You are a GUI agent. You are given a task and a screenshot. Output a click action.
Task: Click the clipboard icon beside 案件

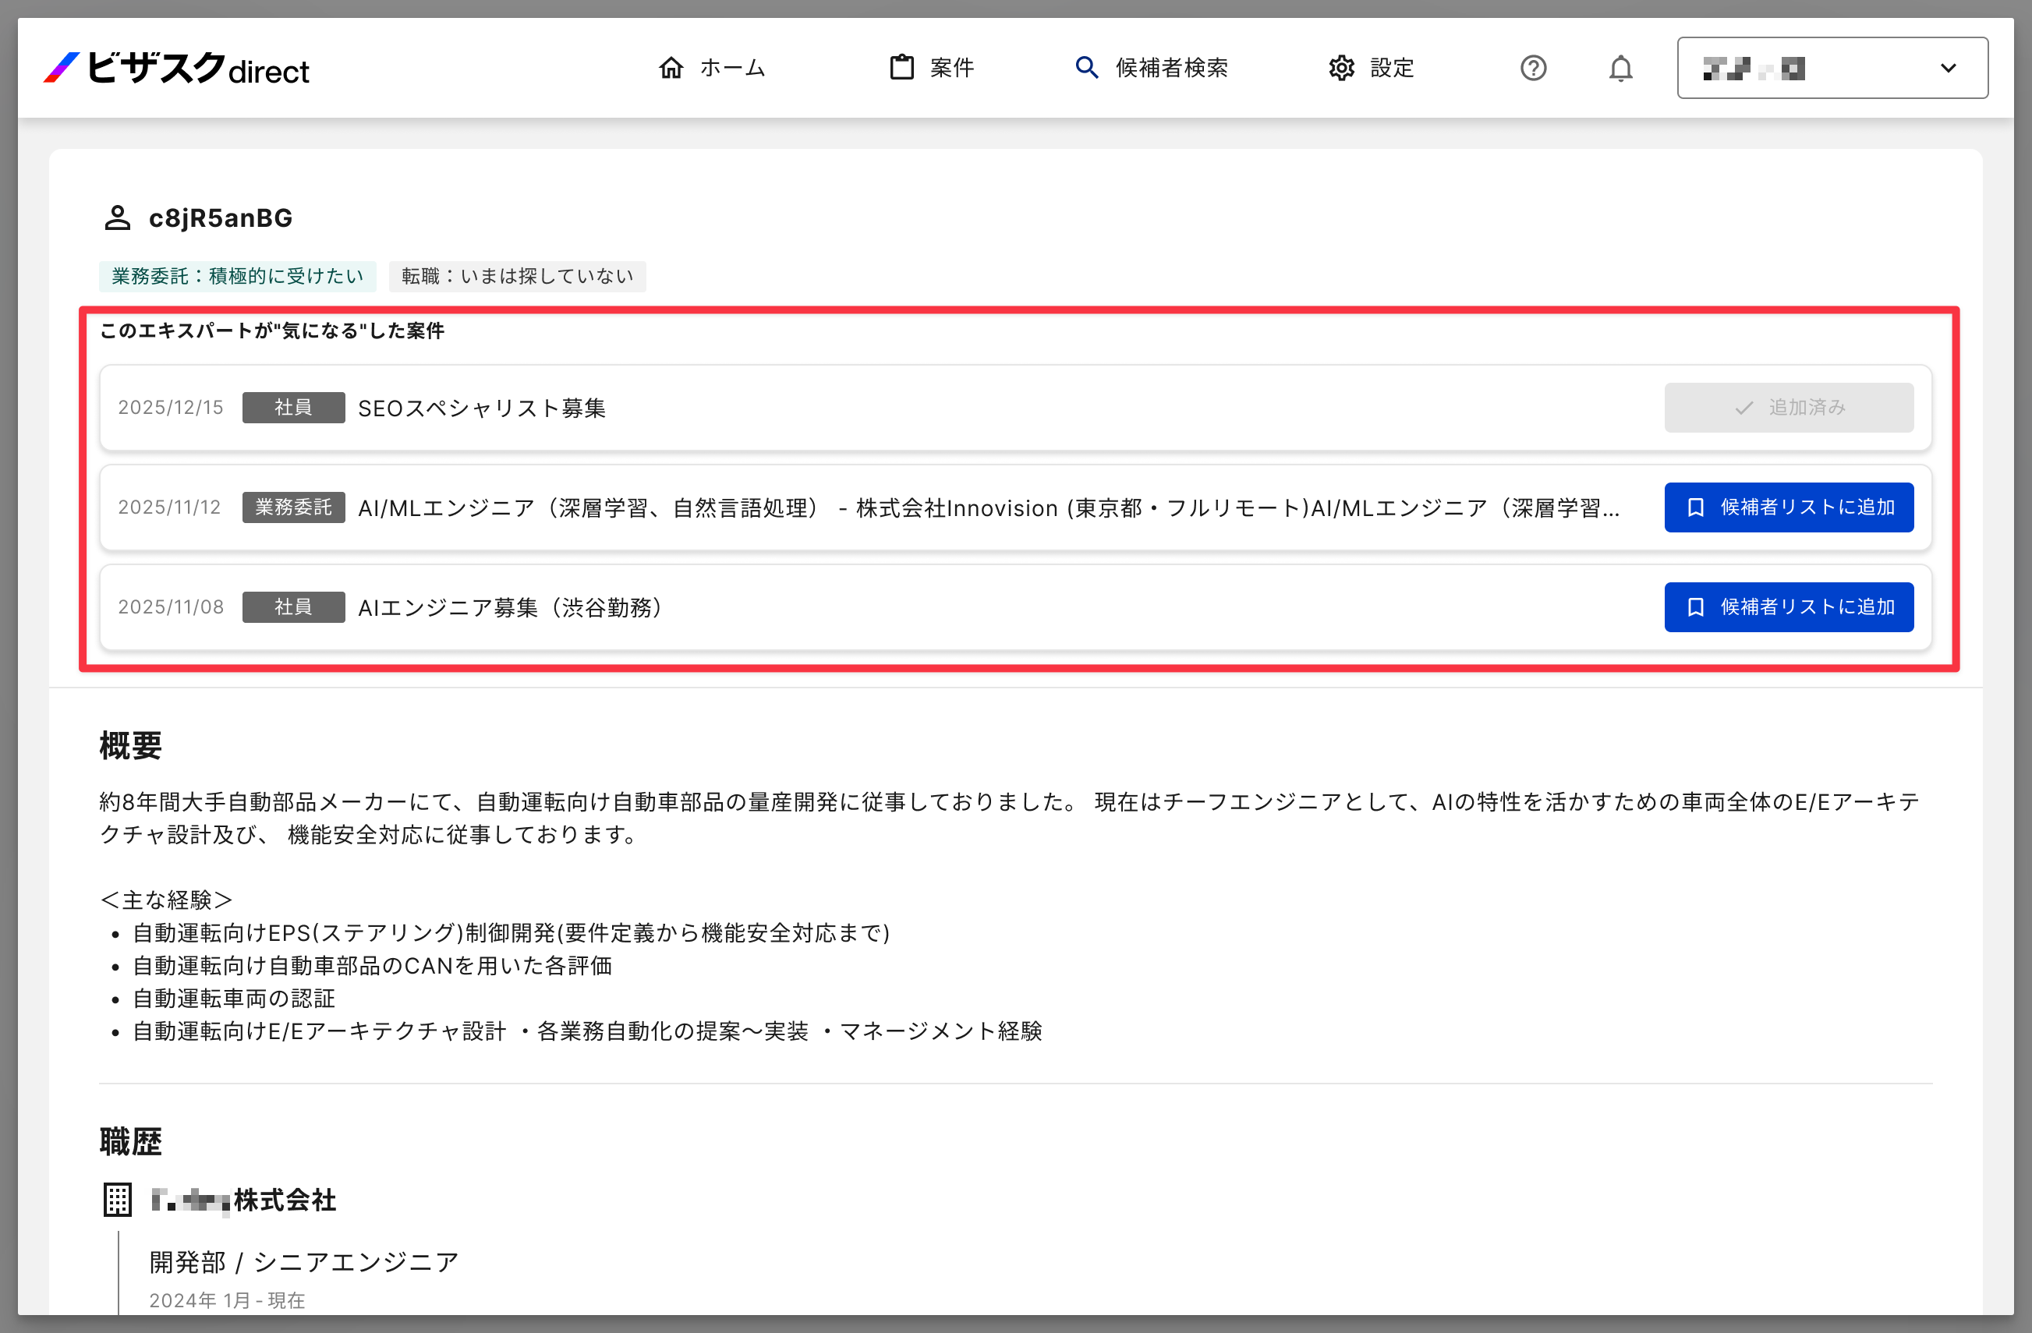pos(901,67)
